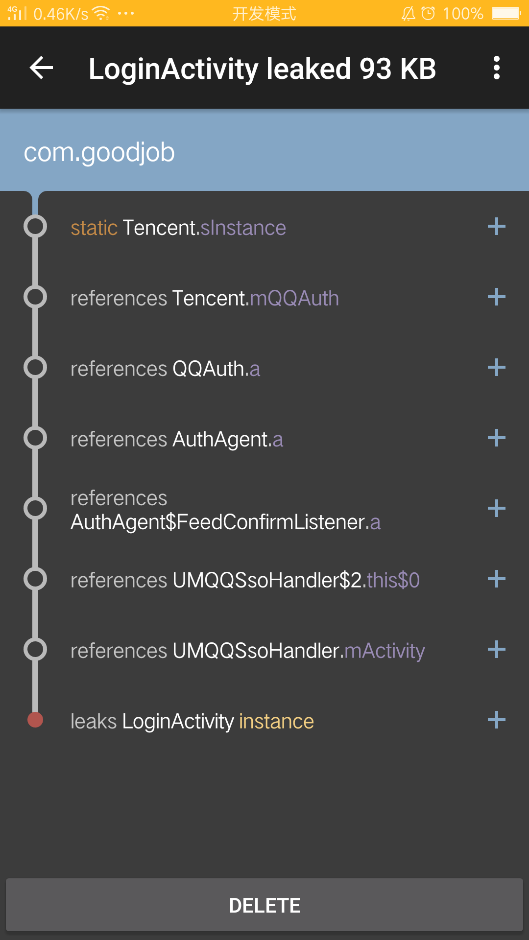
Task: Click the red leak node marker
Action: pos(35,720)
